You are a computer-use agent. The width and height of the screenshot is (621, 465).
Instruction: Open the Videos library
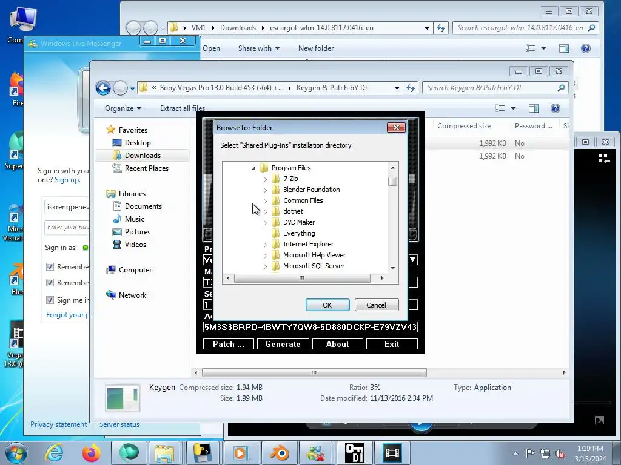[x=135, y=245]
